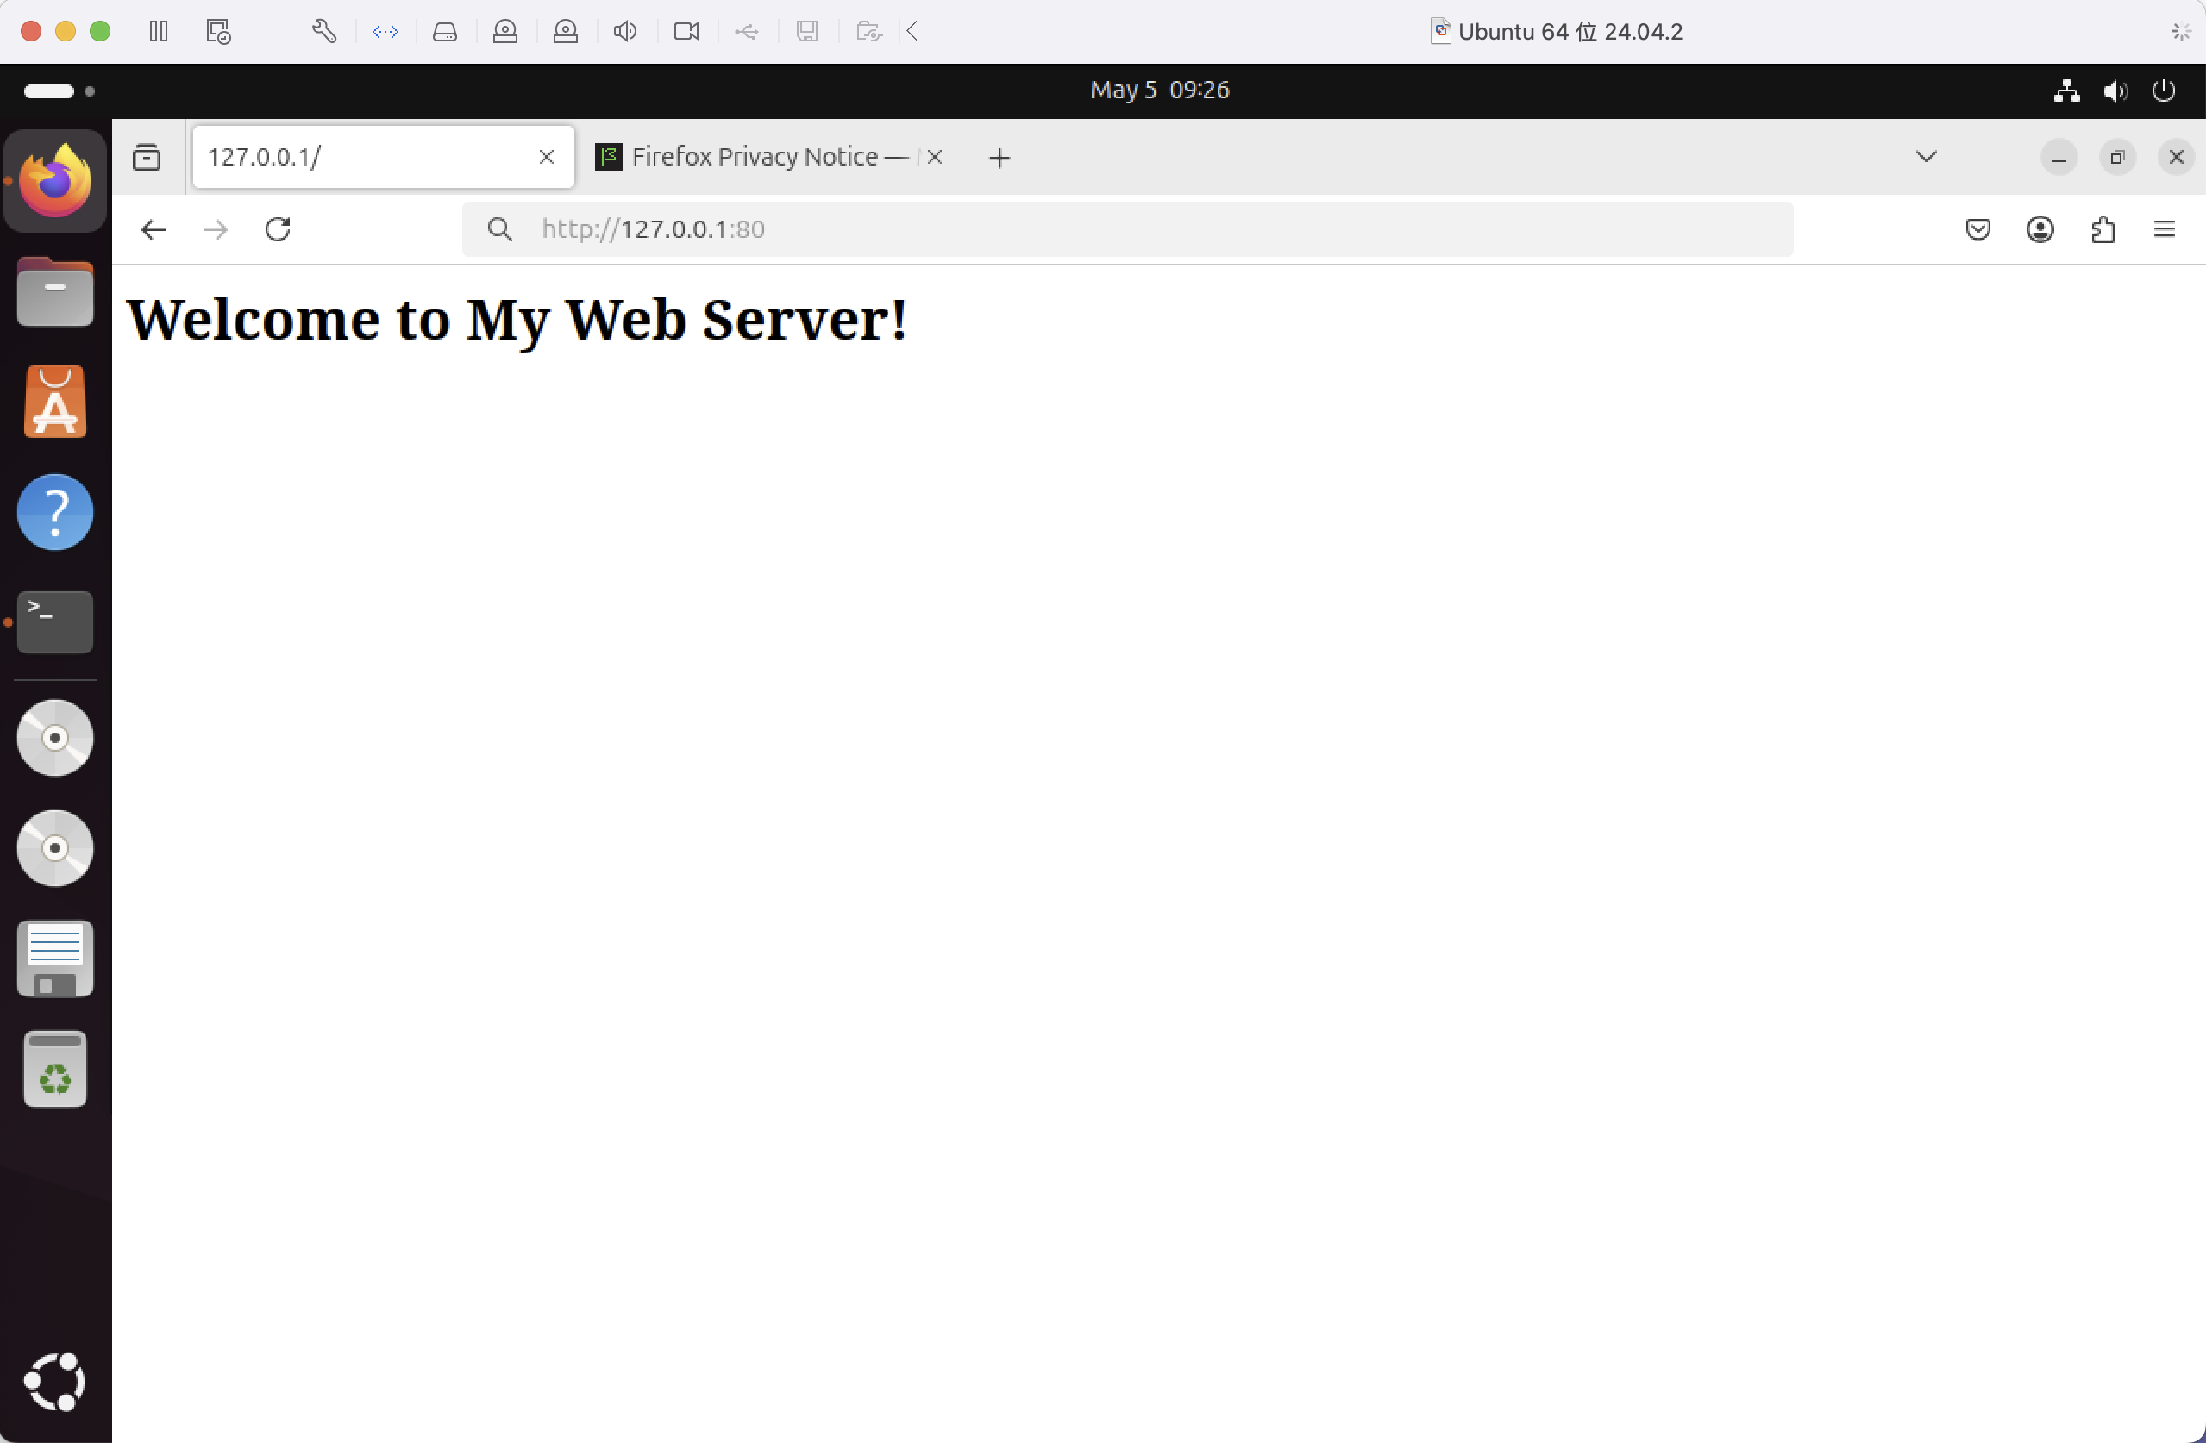Open the Firefox account icon
This screenshot has height=1443, width=2206.
[2040, 228]
